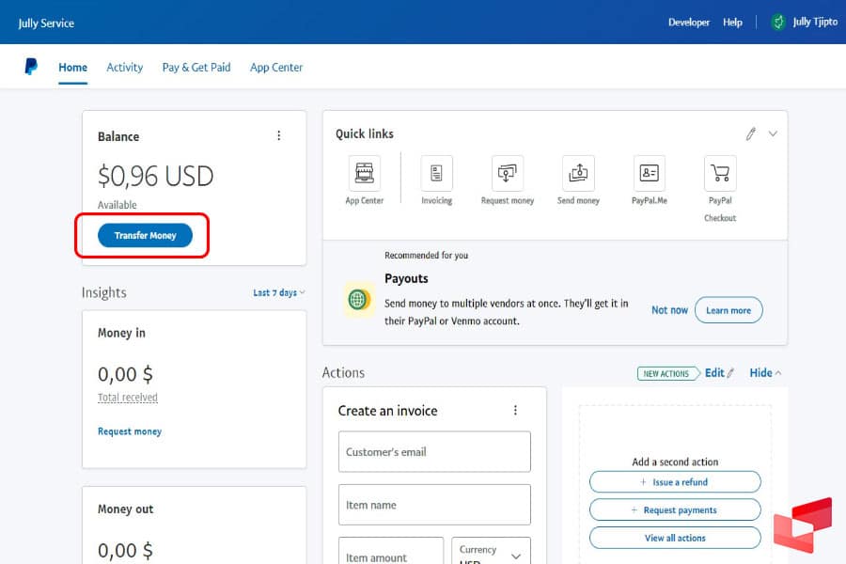Collapse the Quick links panel chevron

click(x=773, y=134)
